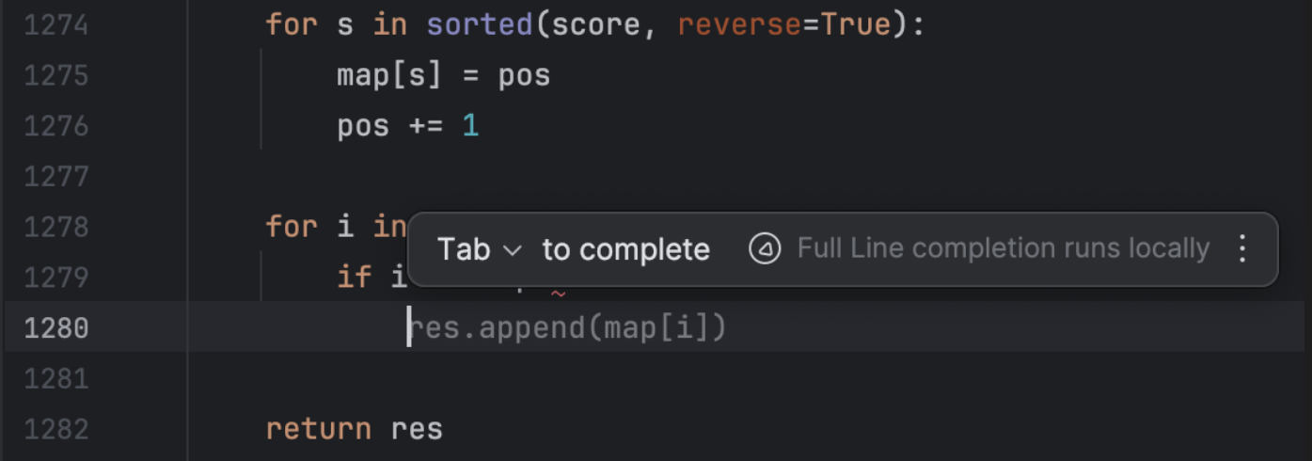Click the "sorted" function name on line 1274
1312x461 pixels.
coord(480,25)
